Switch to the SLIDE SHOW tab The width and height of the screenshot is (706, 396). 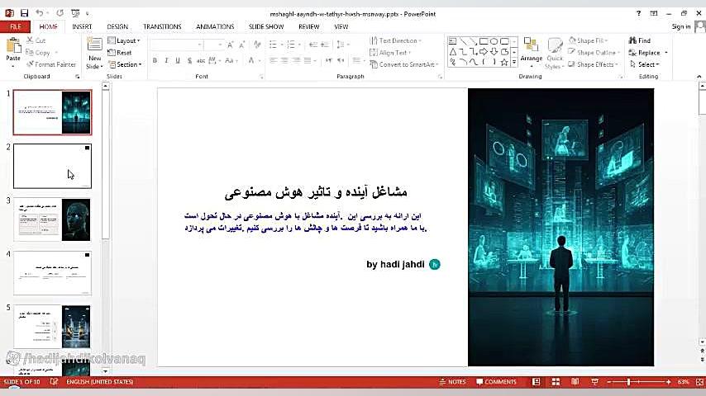[266, 26]
